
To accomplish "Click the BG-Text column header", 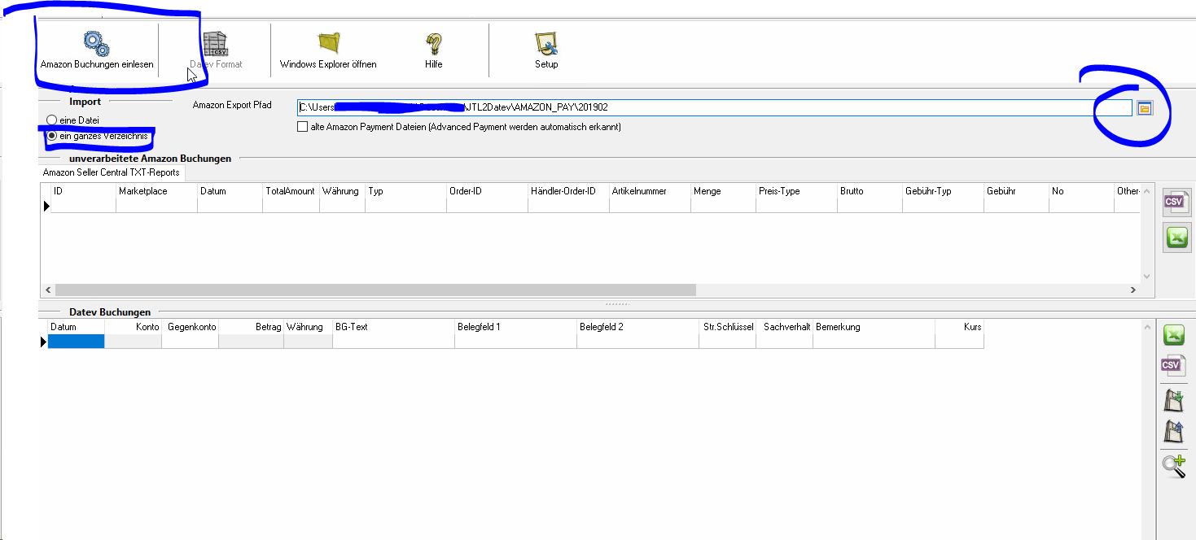I will (394, 327).
